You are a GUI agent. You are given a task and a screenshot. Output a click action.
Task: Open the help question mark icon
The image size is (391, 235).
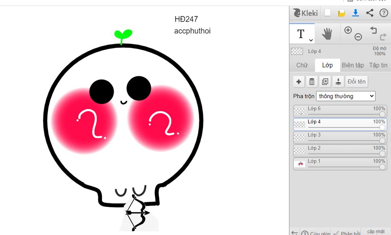point(383,13)
